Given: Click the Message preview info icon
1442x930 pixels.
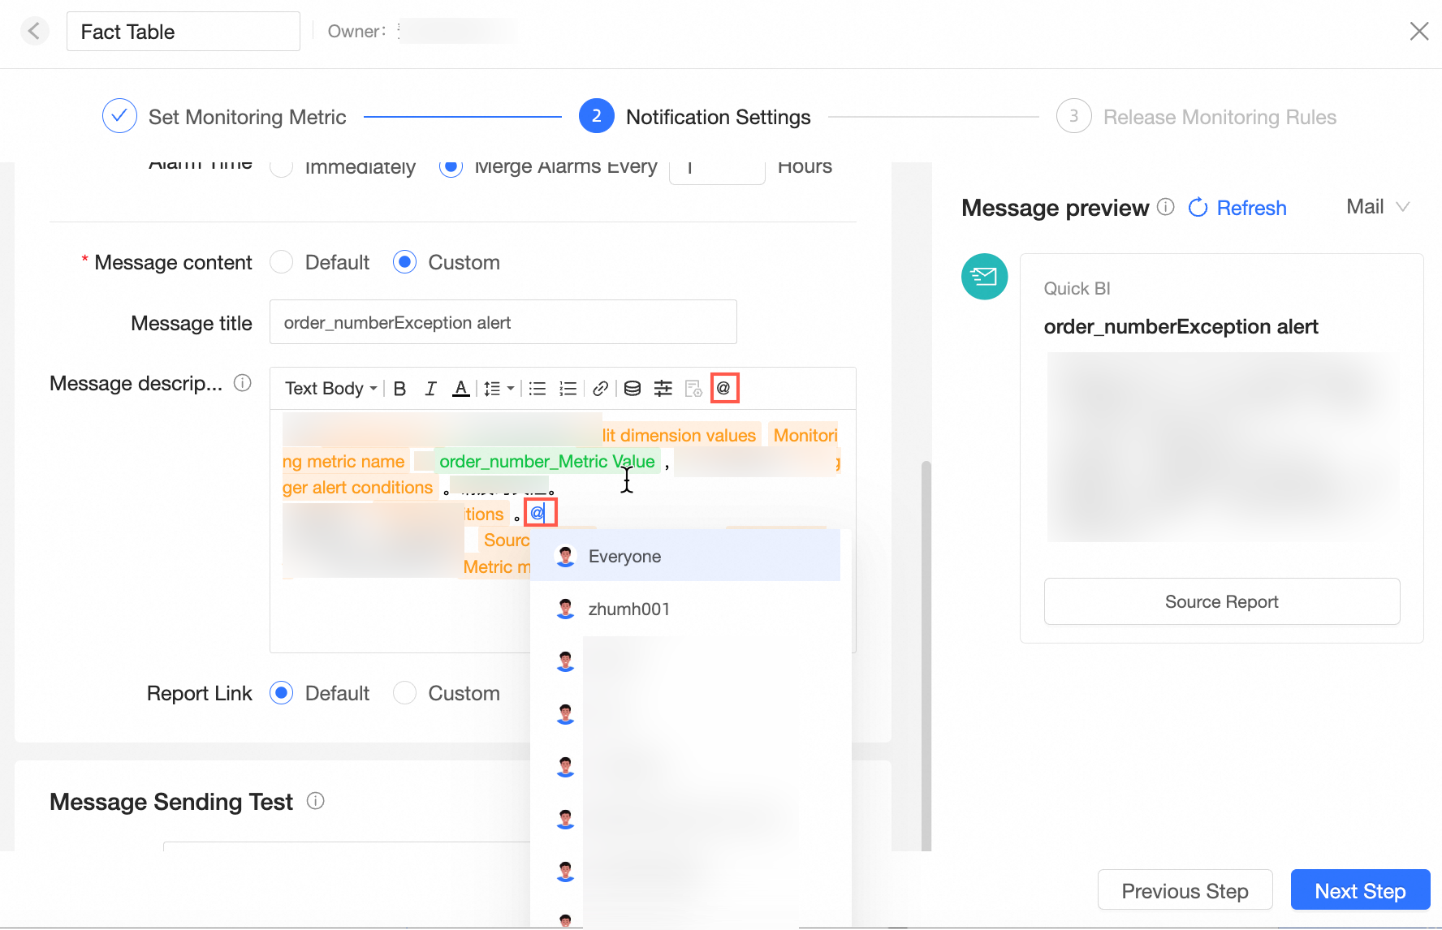Looking at the screenshot, I should pyautogui.click(x=1166, y=207).
